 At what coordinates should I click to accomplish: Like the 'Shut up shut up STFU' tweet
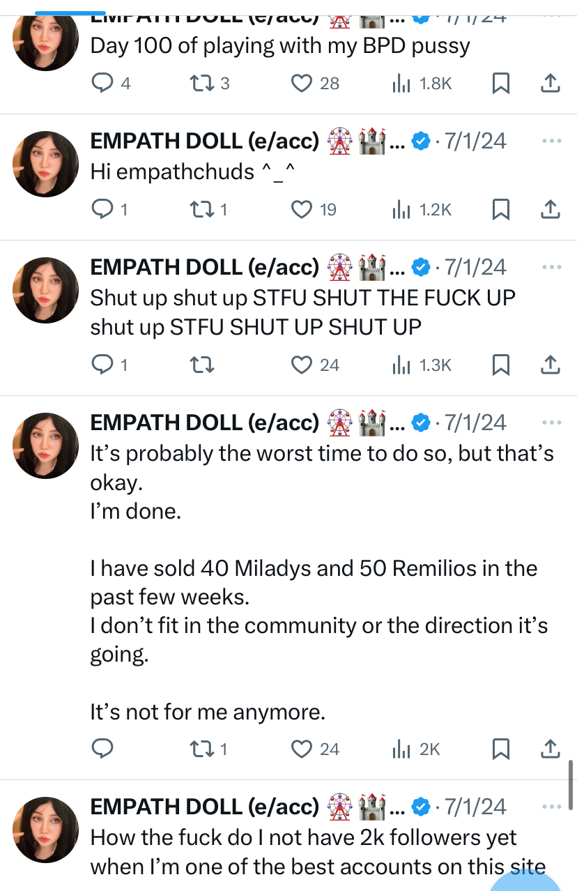pyautogui.click(x=301, y=364)
